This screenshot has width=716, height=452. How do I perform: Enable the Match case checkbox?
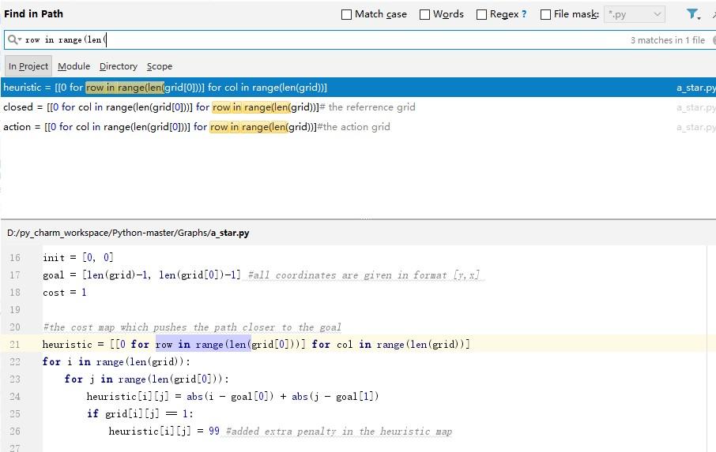click(346, 14)
